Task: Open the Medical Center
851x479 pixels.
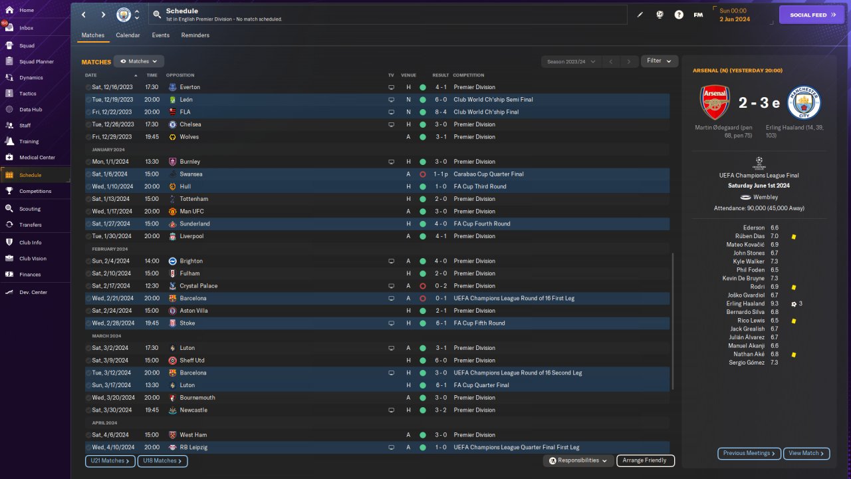Action: [37, 158]
